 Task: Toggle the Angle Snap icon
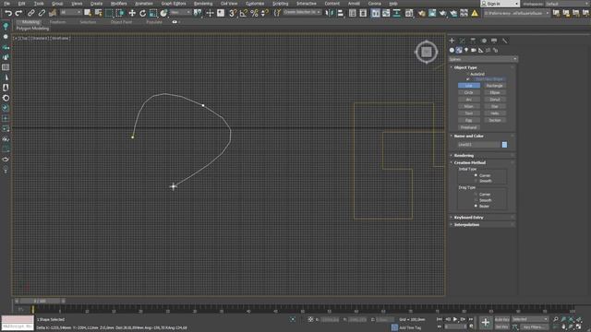point(244,13)
